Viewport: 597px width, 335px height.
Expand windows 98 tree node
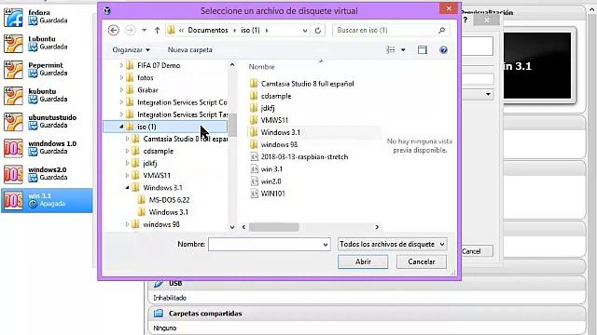127,224
